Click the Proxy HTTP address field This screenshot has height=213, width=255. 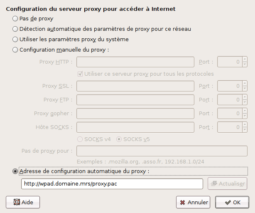(135, 62)
